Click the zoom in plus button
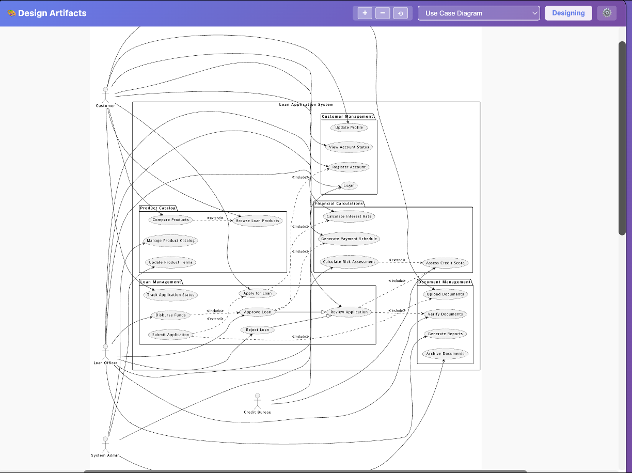The image size is (632, 473). 365,13
